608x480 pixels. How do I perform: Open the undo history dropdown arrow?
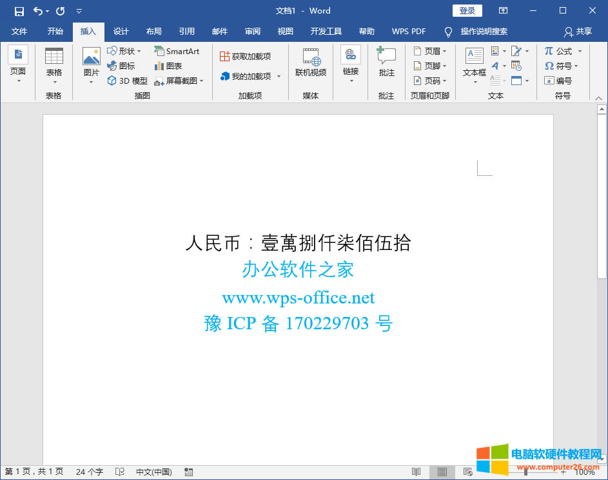[47, 11]
